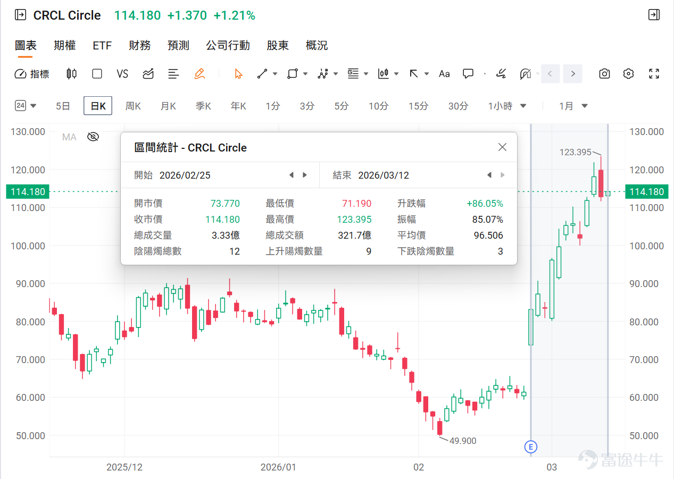Switch to the 概況 tab

tap(317, 46)
